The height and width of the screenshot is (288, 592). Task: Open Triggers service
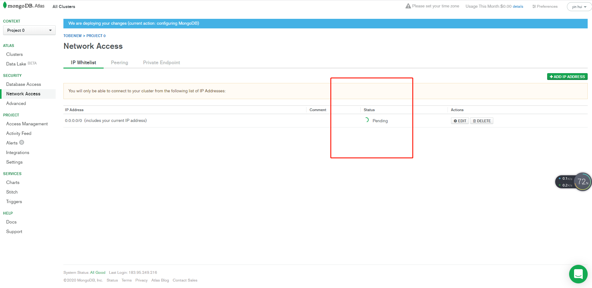point(14,202)
